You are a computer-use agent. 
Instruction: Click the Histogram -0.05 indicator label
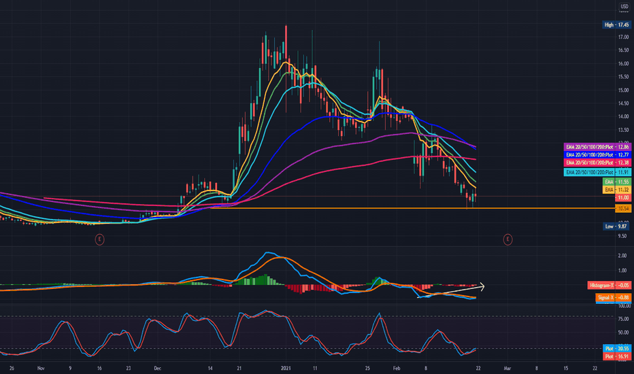pyautogui.click(x=609, y=286)
